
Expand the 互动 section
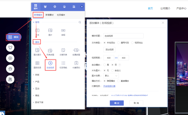coord(36,89)
